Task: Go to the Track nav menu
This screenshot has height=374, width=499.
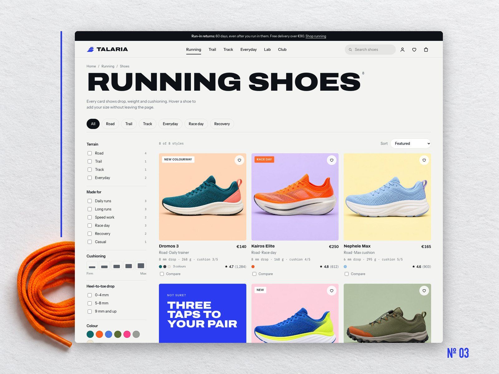Action: [x=228, y=50]
